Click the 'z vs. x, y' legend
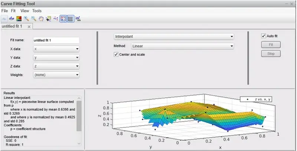This screenshot has width=297, height=151. (256, 99)
